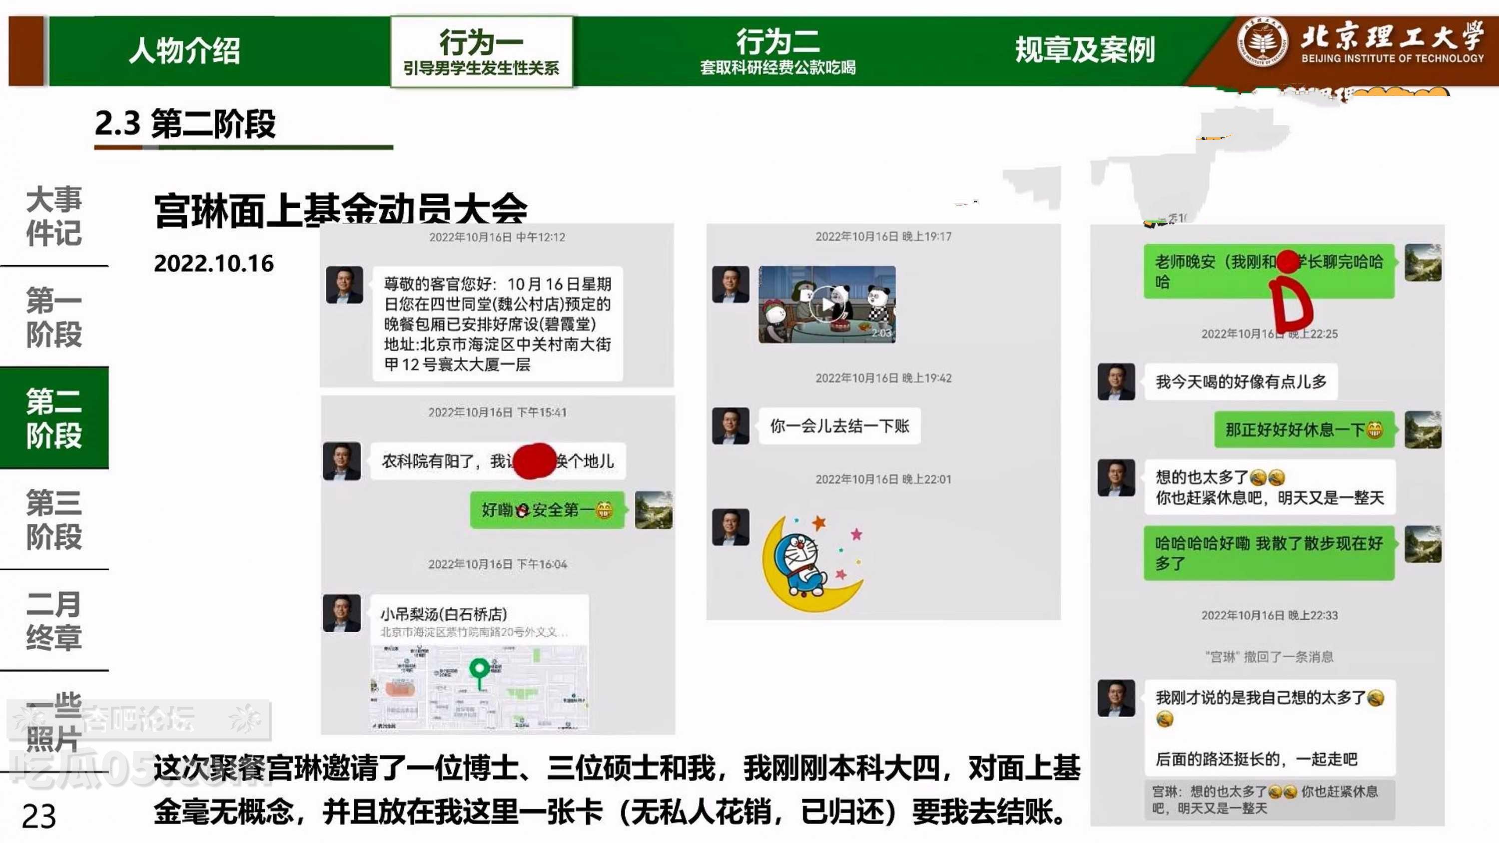Click avatar next to 你一会儿去结一下账
The width and height of the screenshot is (1499, 843).
tap(731, 425)
